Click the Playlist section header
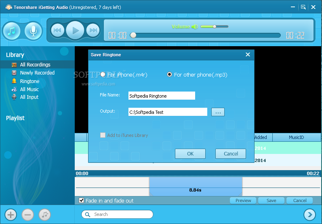 coord(15,118)
